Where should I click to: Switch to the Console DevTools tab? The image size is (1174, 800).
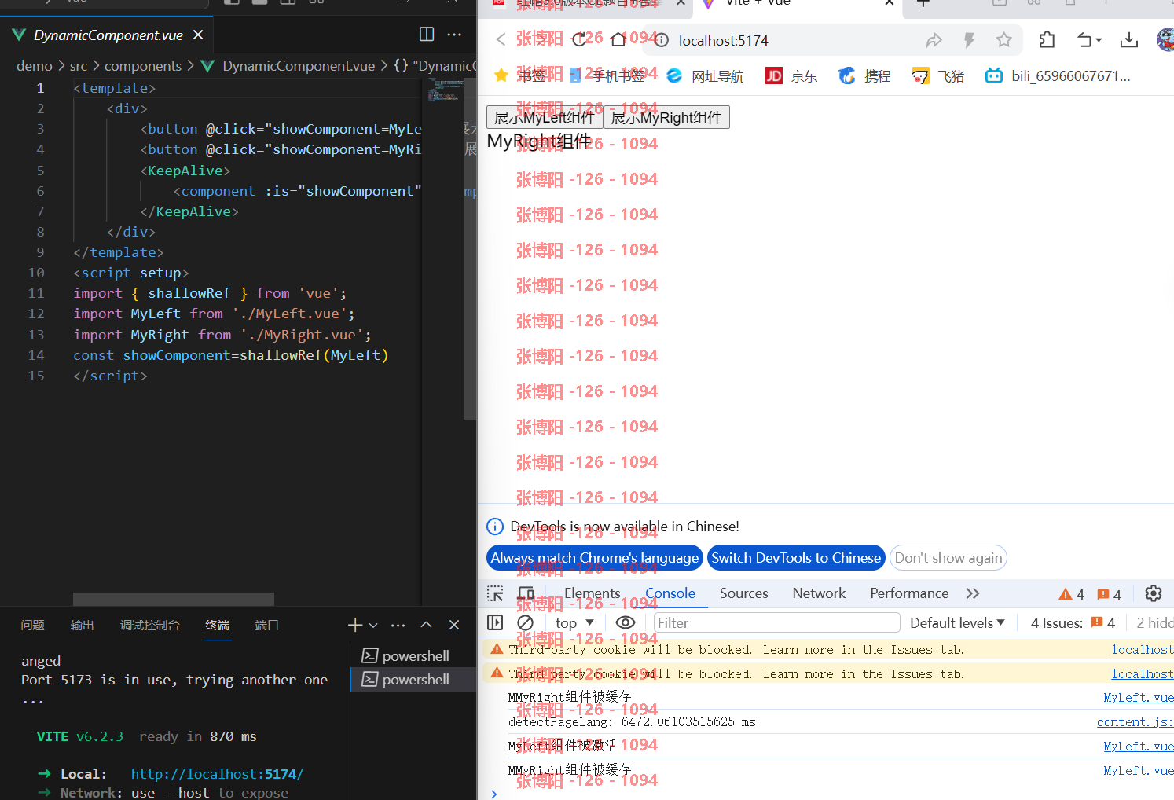(x=670, y=593)
